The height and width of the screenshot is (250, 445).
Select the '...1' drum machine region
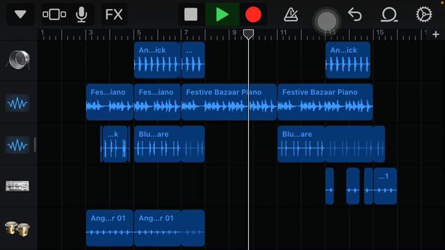(x=385, y=186)
